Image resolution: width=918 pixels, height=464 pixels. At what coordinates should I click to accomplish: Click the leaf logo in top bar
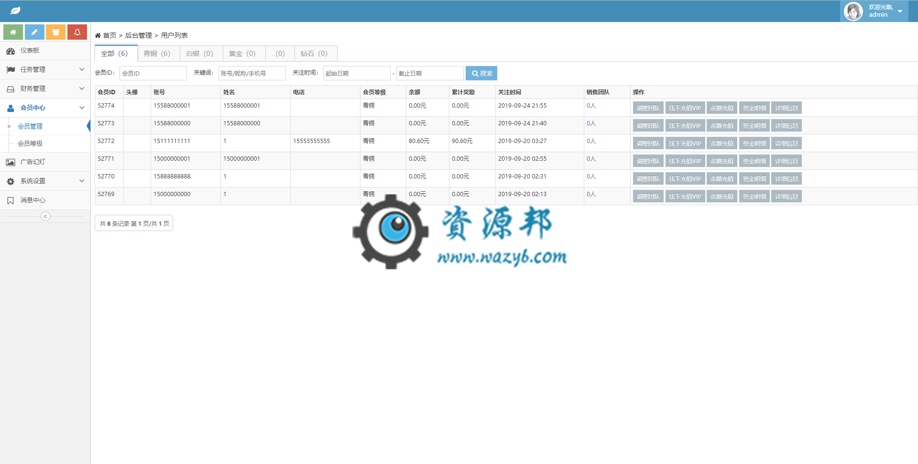tap(15, 11)
